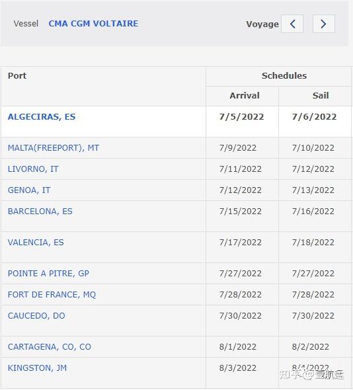The width and height of the screenshot is (353, 390).
Task: Open the VALENCIA, ES port link
Action: 36,242
